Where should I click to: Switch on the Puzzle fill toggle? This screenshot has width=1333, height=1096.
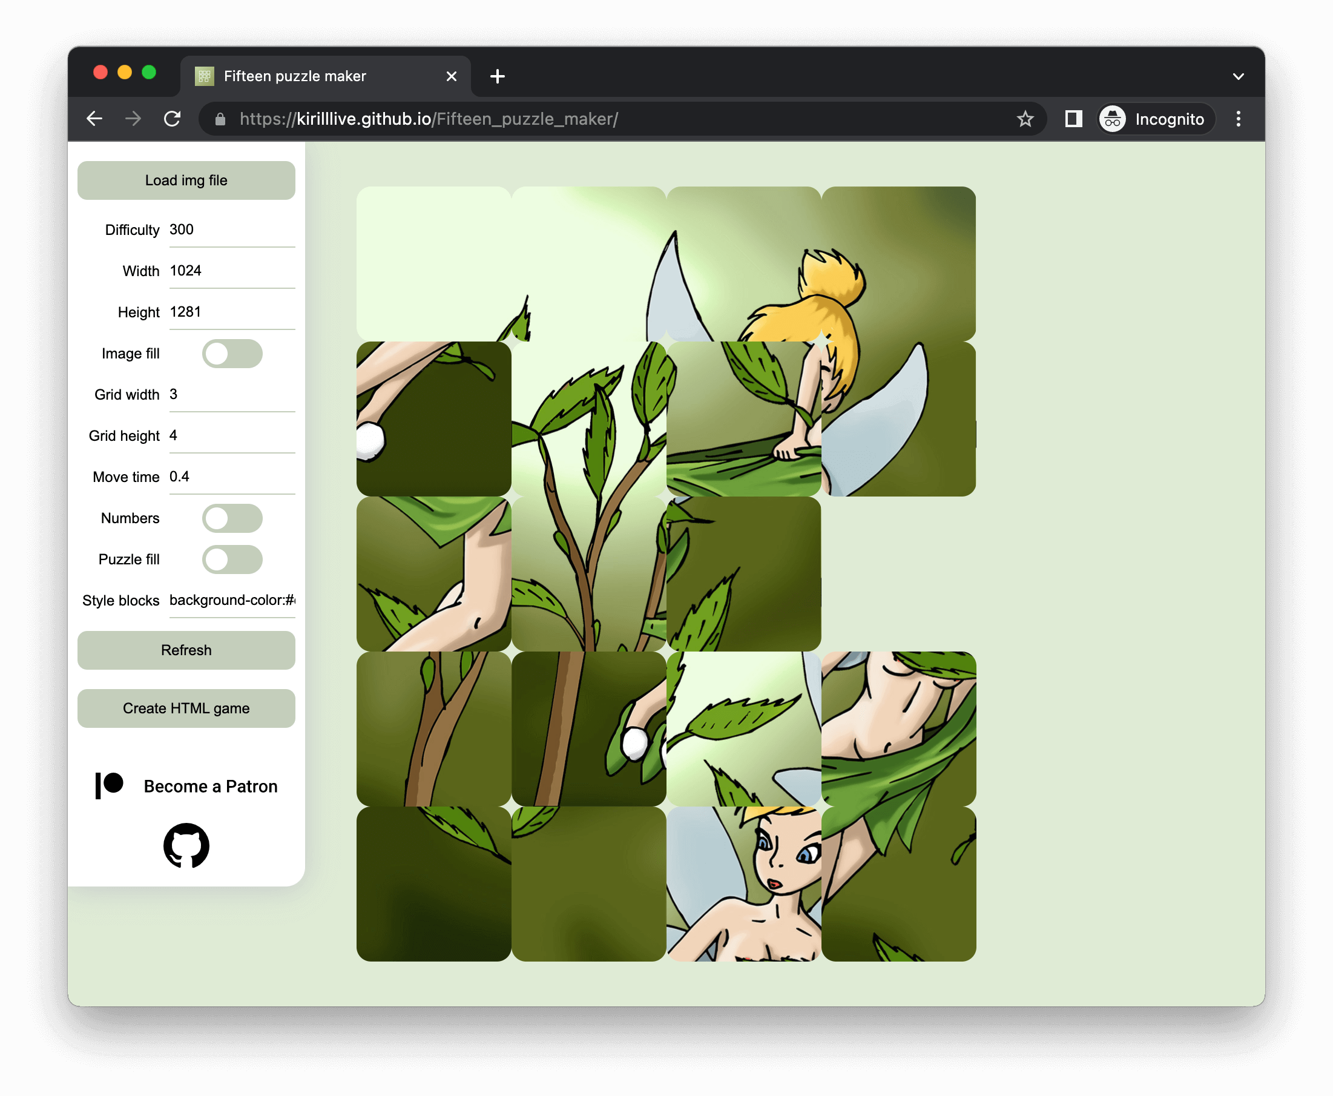232,560
